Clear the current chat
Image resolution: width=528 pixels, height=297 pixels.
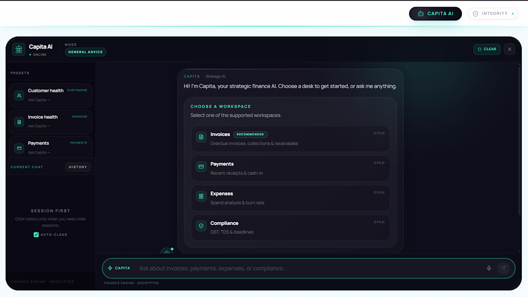pyautogui.click(x=487, y=49)
